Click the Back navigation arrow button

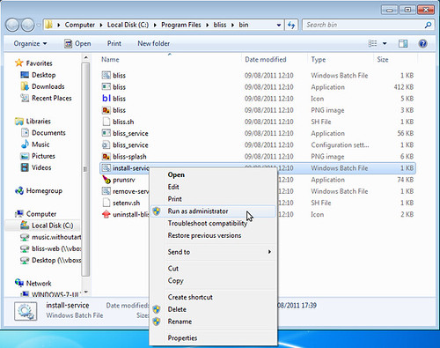point(12,25)
